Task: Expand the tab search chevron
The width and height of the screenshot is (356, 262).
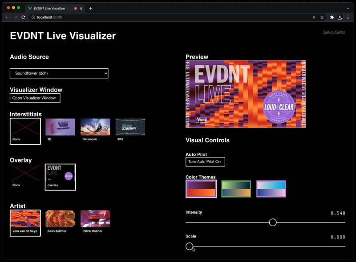Action: coord(348,8)
